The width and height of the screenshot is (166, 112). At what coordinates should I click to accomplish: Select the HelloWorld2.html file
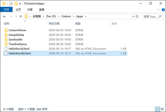tap(65, 53)
